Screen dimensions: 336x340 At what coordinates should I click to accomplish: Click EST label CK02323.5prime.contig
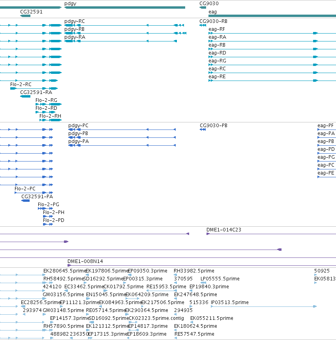tap(156, 318)
